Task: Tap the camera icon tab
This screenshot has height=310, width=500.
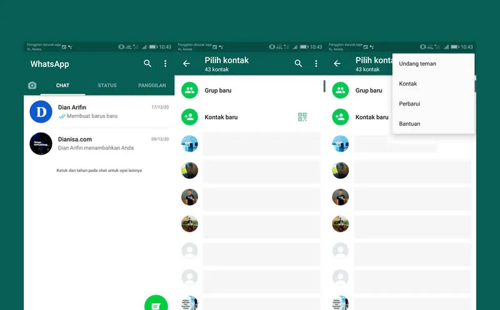Action: tap(32, 85)
